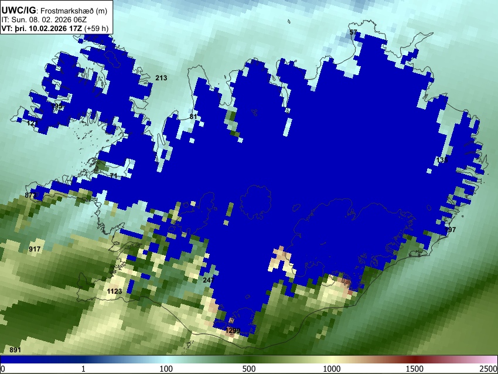Click the map value 81
The height and width of the screenshot is (374, 498).
[193, 117]
